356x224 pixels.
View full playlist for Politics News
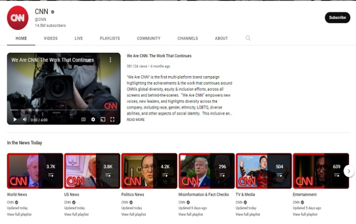[133, 214]
